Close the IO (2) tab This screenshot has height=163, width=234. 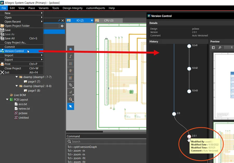(92, 21)
